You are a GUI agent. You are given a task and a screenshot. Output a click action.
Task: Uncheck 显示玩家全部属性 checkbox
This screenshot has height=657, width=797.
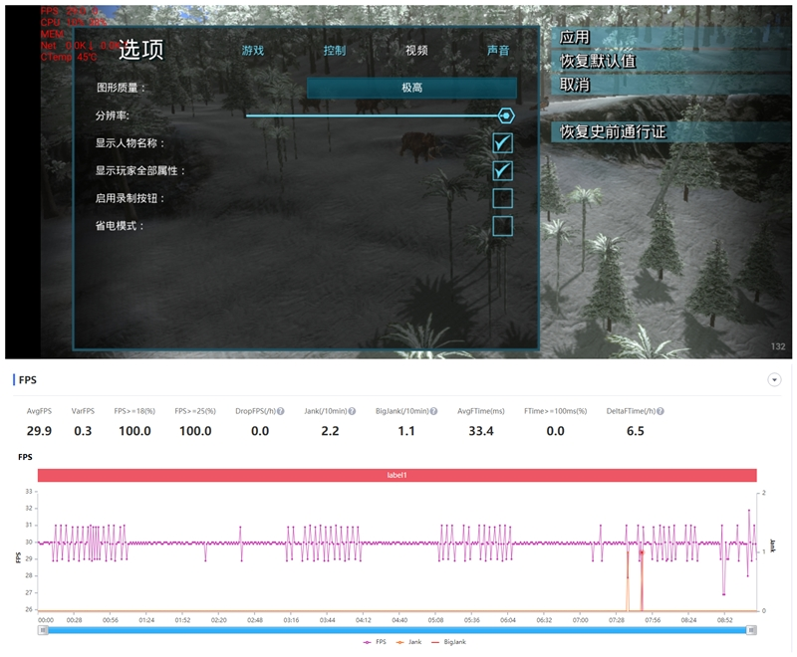coord(503,170)
